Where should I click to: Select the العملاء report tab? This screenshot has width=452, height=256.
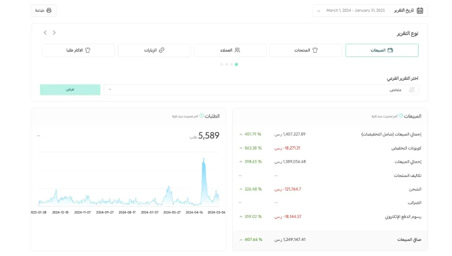click(x=230, y=50)
